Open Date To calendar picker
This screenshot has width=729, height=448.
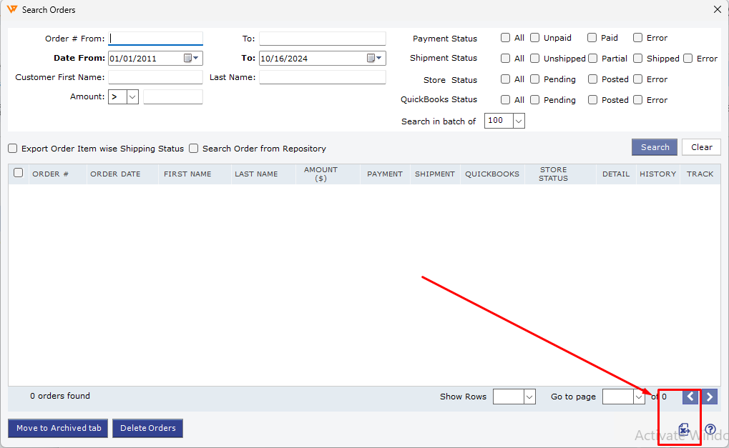coord(374,58)
